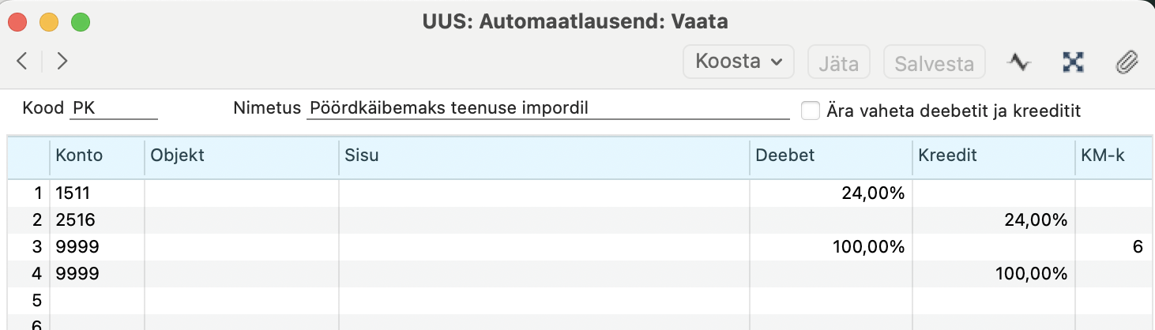Select the Konto cell containing 2516
The width and height of the screenshot is (1155, 330).
pos(97,219)
